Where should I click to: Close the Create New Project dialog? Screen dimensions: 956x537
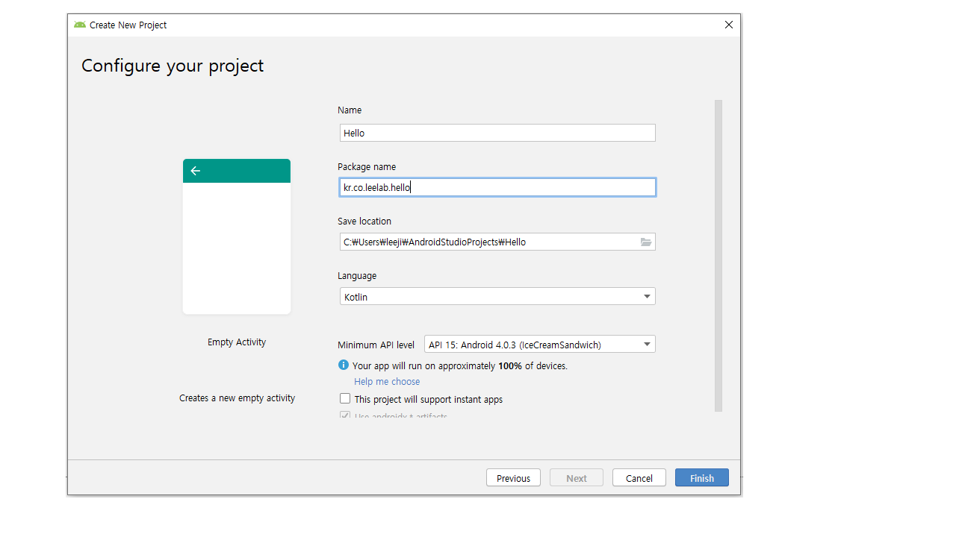point(729,25)
